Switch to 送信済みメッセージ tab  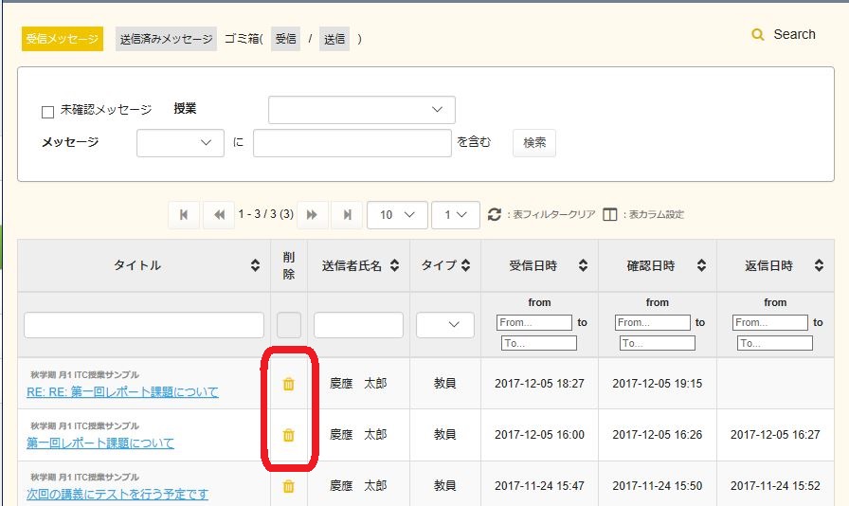(166, 39)
